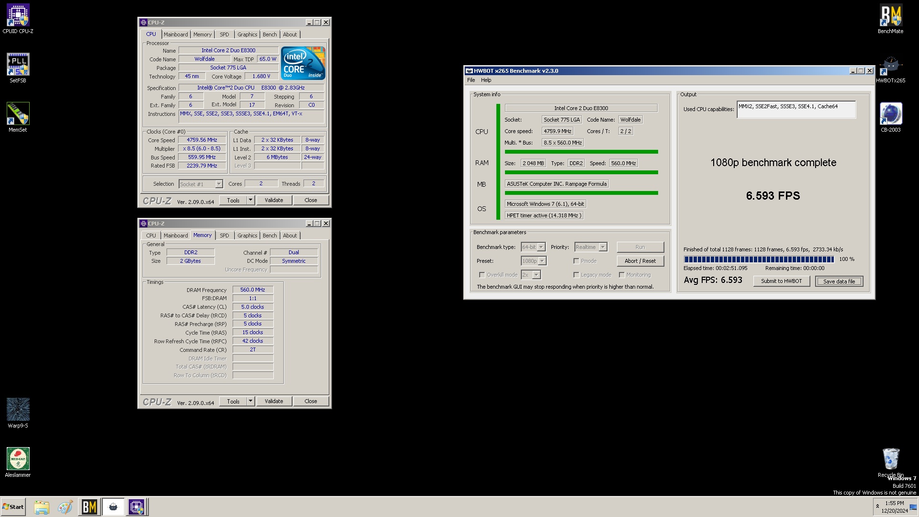Click the disabled Run button
The width and height of the screenshot is (919, 517).
coord(640,247)
